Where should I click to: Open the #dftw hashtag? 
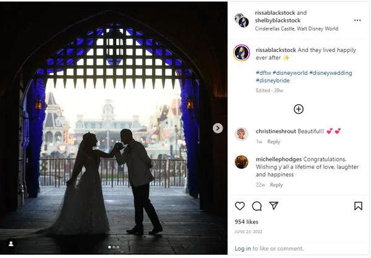coord(263,73)
